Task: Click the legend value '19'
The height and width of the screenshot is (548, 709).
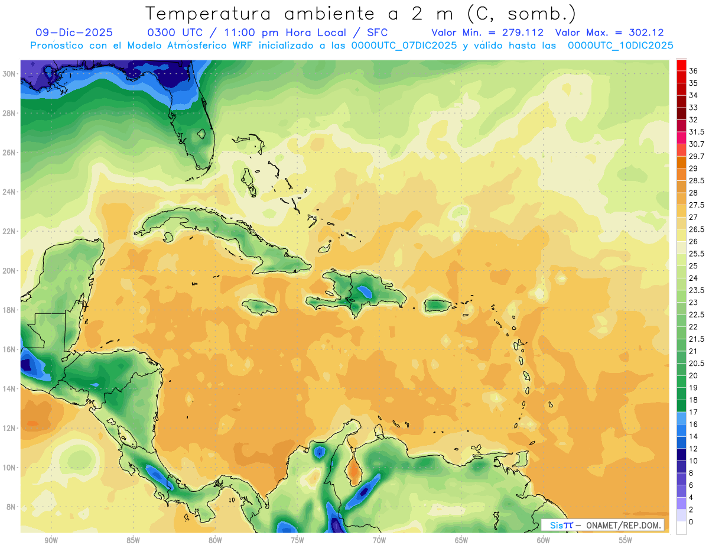Action: pyautogui.click(x=693, y=388)
